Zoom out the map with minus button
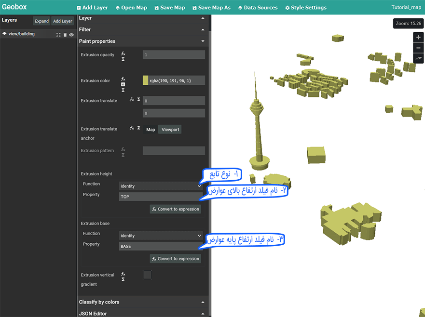425x317 pixels. 418,48
